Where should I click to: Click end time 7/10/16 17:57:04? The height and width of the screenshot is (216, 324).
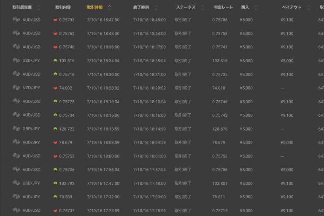[149, 170]
